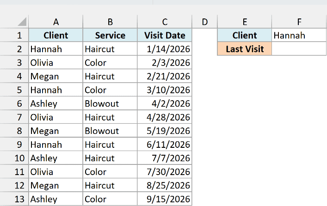Click Haircut service in row 10
This screenshot has height=206, width=327.
pos(110,158)
